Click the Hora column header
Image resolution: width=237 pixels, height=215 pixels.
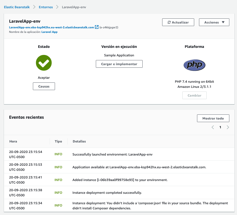point(13,141)
